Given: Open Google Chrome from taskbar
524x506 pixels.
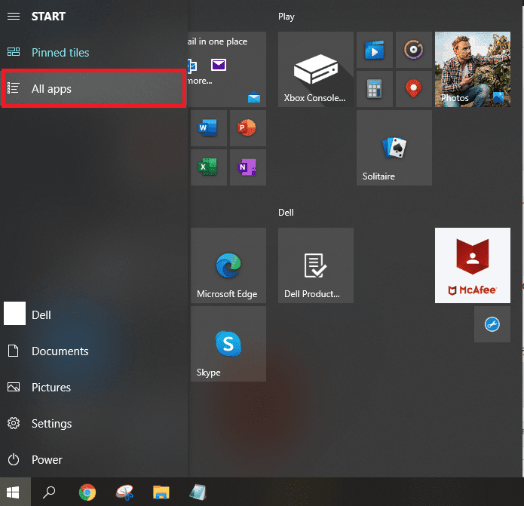Looking at the screenshot, I should (87, 492).
